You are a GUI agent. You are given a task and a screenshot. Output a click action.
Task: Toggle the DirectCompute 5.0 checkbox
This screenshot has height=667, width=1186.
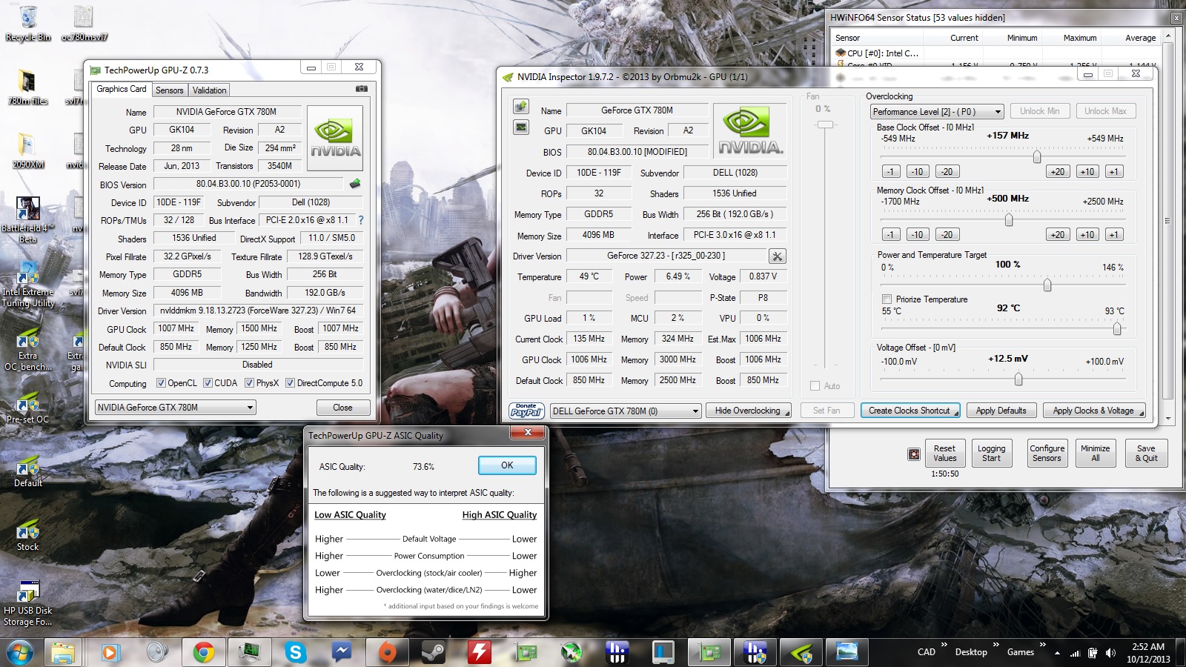[x=290, y=383]
